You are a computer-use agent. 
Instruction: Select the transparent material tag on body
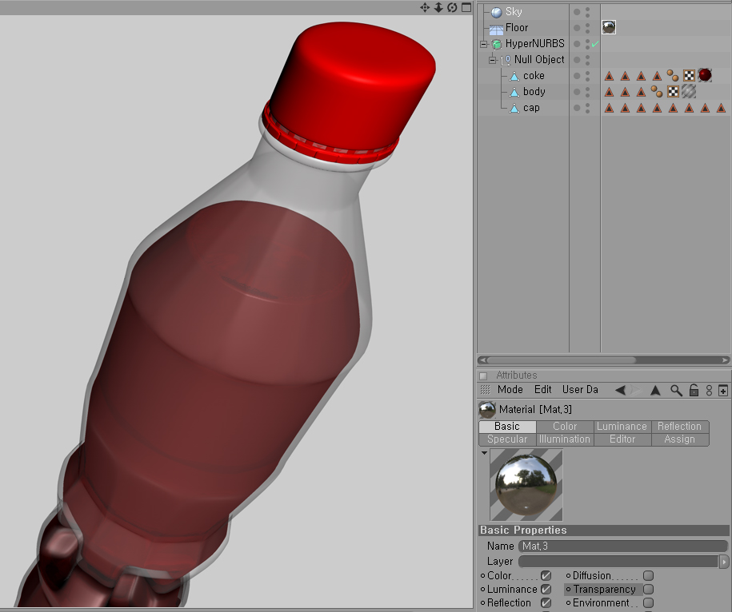(x=689, y=91)
